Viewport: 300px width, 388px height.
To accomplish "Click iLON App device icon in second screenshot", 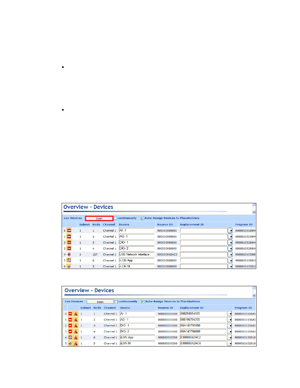I will [x=70, y=338].
